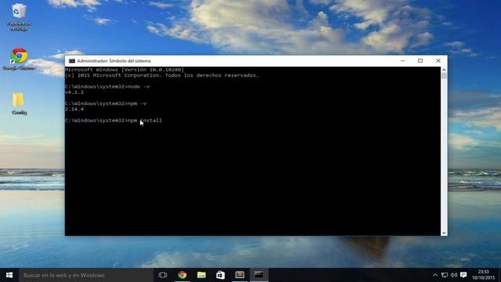Open the volume control tray icon

454,275
